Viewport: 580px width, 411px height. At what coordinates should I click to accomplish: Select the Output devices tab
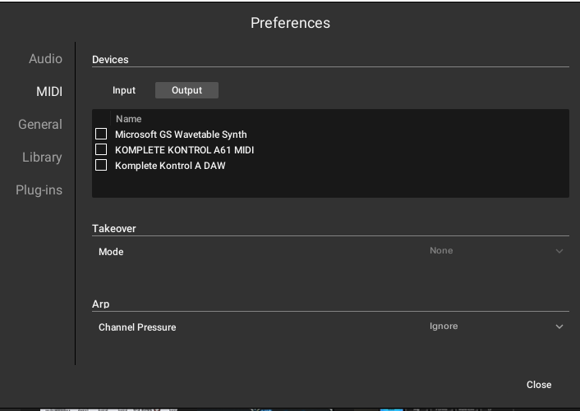[x=186, y=90]
